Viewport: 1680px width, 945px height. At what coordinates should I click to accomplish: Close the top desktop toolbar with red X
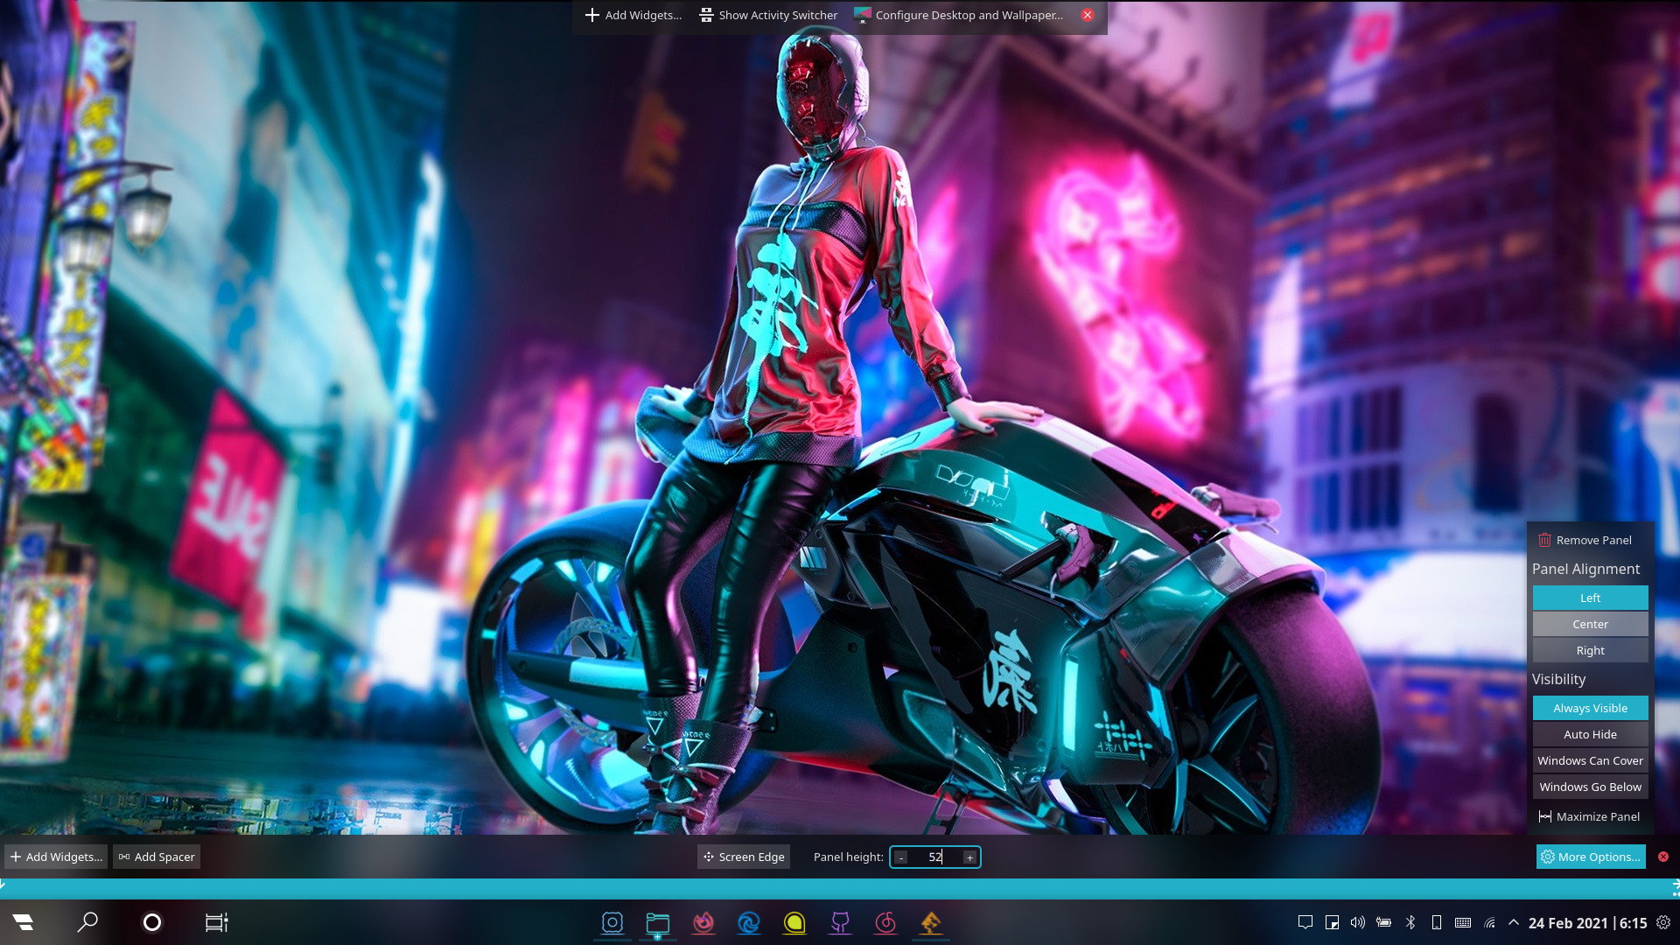pyautogui.click(x=1088, y=15)
